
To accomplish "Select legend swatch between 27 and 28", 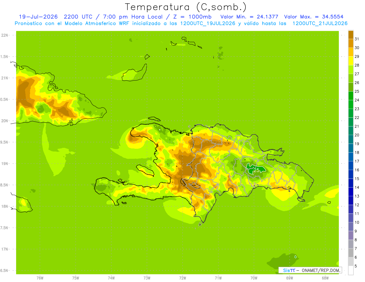I will pos(351,69).
